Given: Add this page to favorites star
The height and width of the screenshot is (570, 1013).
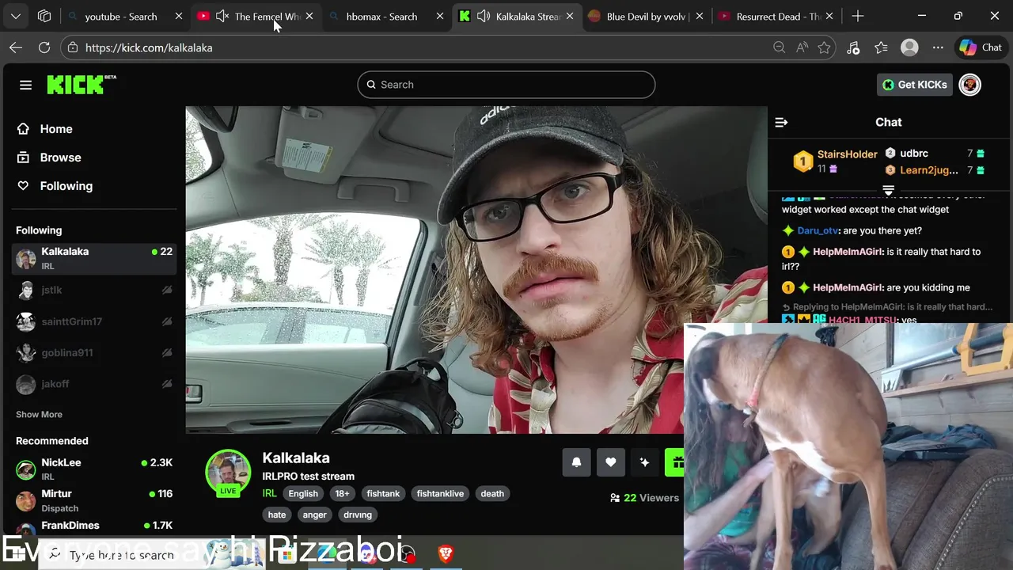Looking at the screenshot, I should 825,47.
